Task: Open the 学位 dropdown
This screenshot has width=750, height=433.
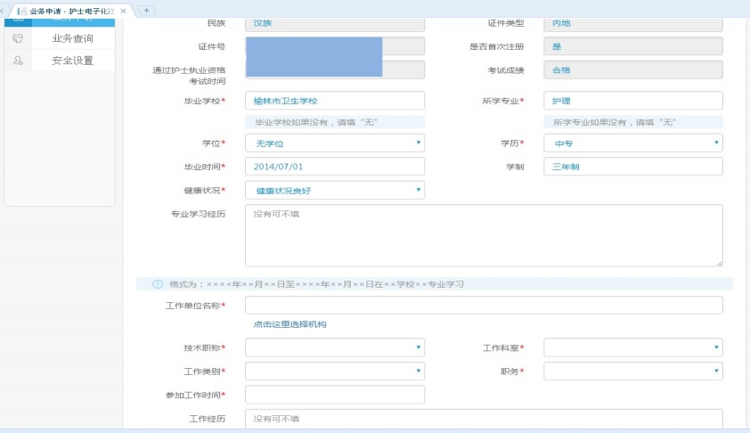Action: tap(334, 143)
